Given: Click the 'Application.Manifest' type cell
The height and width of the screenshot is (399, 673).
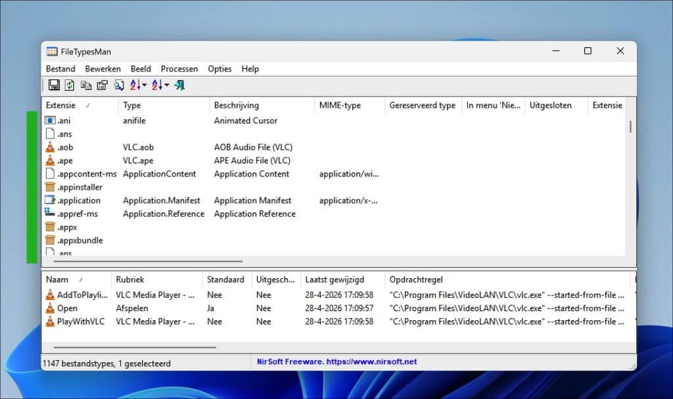Looking at the screenshot, I should tap(162, 200).
